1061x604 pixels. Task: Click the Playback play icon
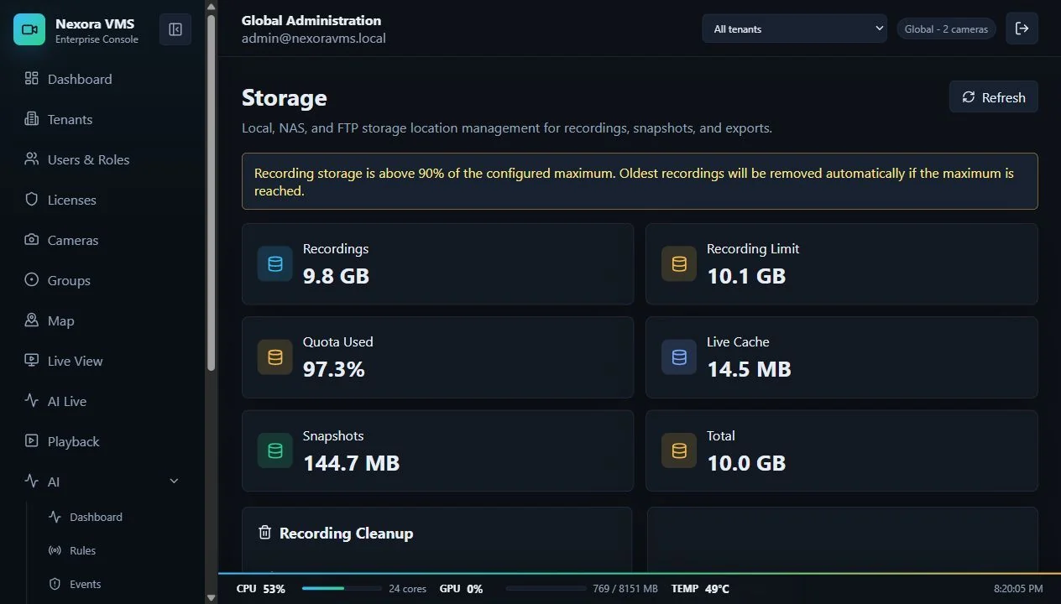[x=32, y=440]
